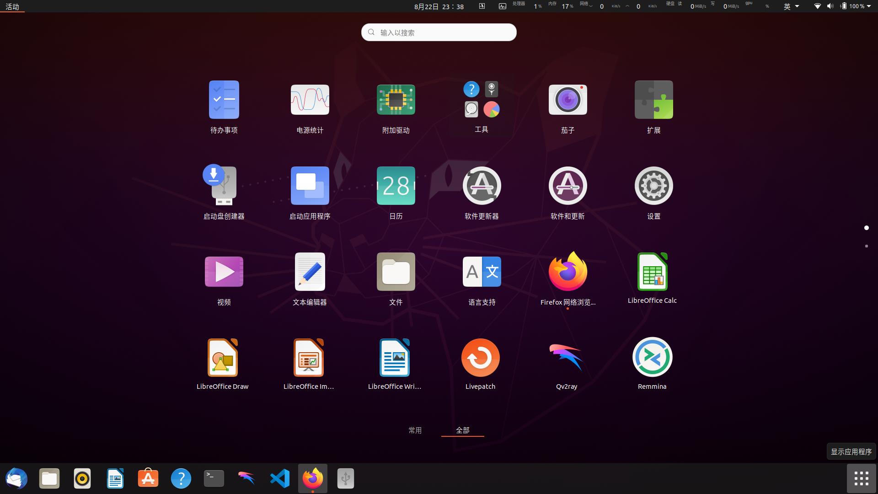Viewport: 878px width, 494px height.
Task: Open clock menu 8月22日 23:38
Action: [439, 6]
